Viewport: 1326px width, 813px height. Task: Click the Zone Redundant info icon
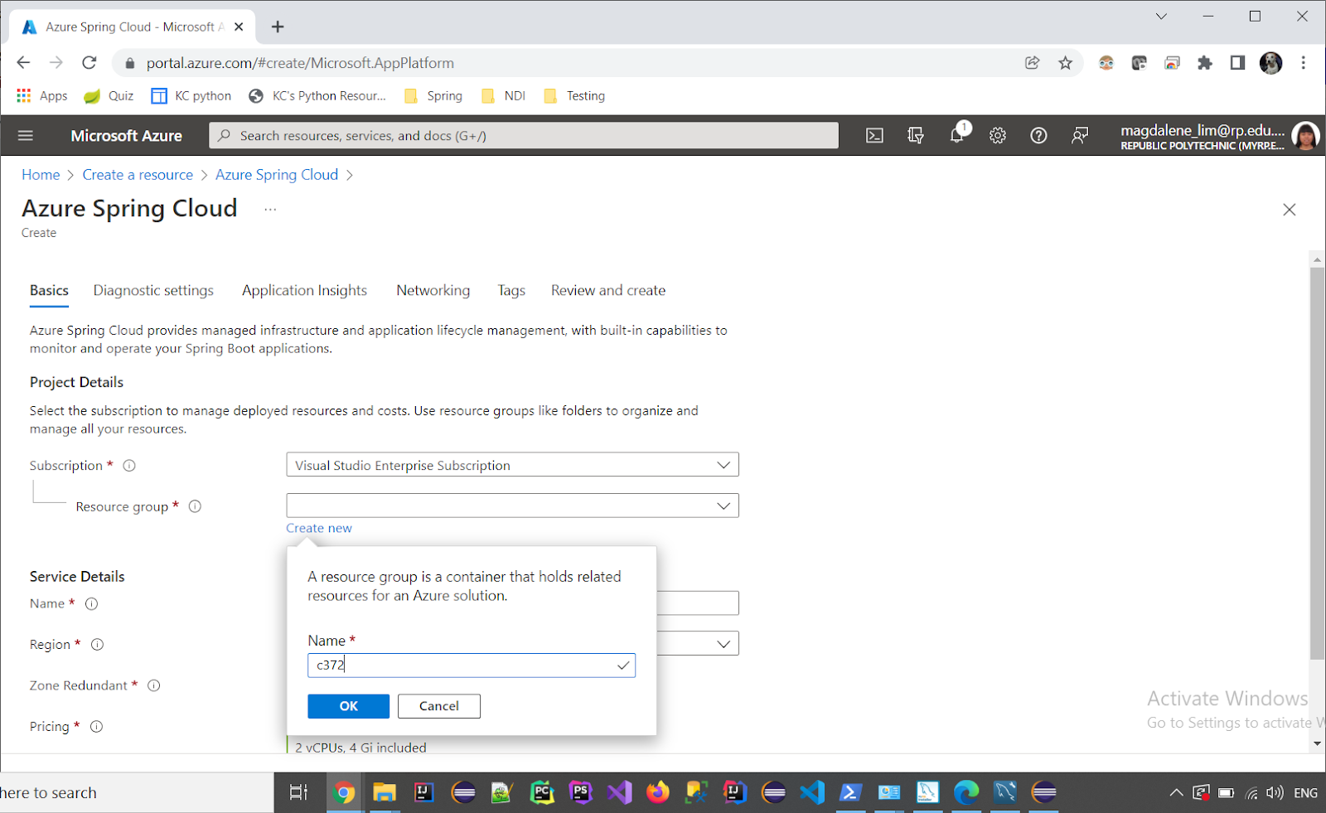[x=153, y=685]
